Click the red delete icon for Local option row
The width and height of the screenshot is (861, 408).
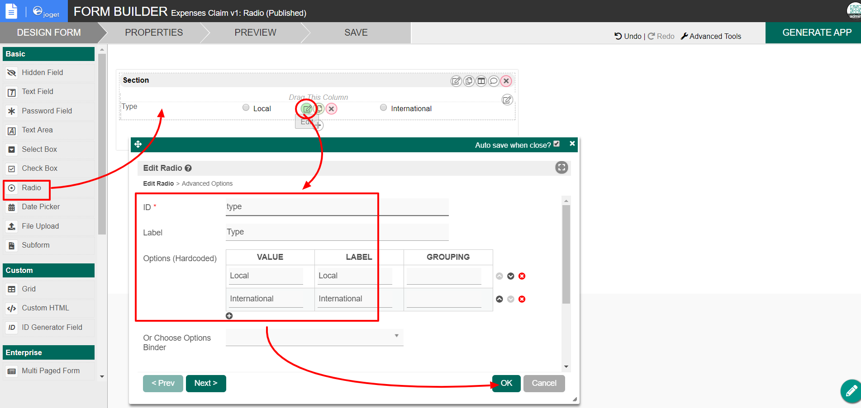pyautogui.click(x=522, y=276)
